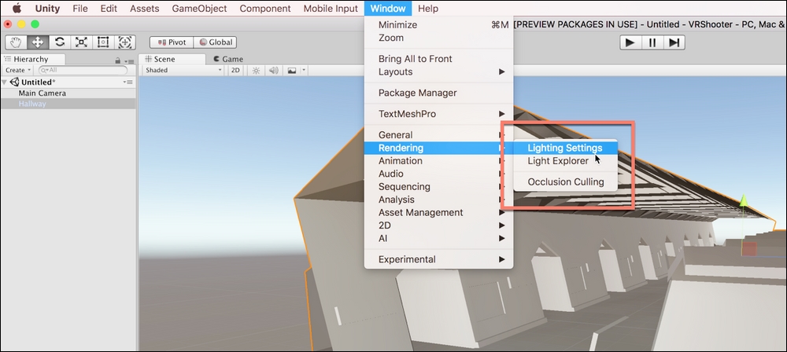Open the Create dropdown in Hierarchy
This screenshot has width=787, height=352.
pos(19,70)
